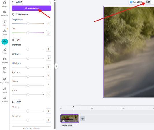Open the Design sidebar panel
Image resolution: width=154 pixels, height=130 pixels.
click(5, 4)
